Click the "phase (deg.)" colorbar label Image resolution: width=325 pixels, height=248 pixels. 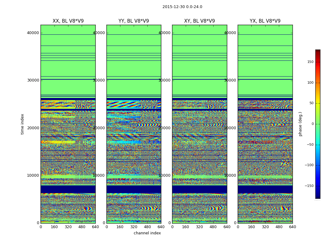(x=300, y=124)
